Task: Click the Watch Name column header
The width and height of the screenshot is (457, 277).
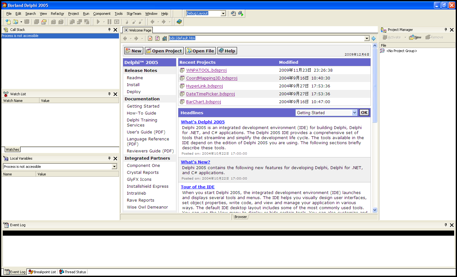Action: (x=21, y=101)
